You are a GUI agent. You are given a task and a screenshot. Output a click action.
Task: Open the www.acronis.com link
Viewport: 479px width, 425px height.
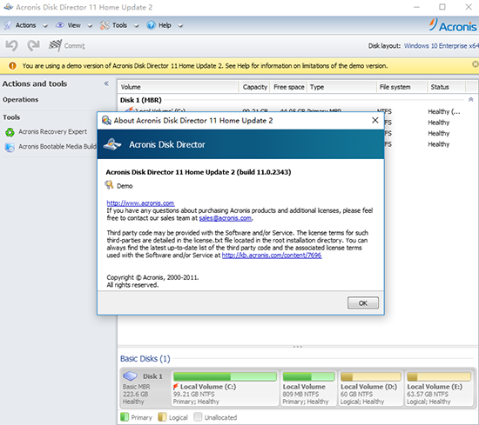[140, 203]
